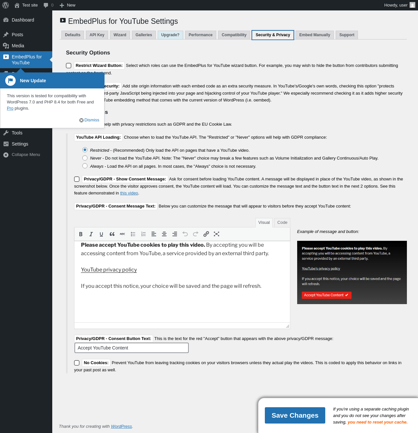Select the Security & Privacy tab
The width and height of the screenshot is (418, 433).
pos(273,35)
